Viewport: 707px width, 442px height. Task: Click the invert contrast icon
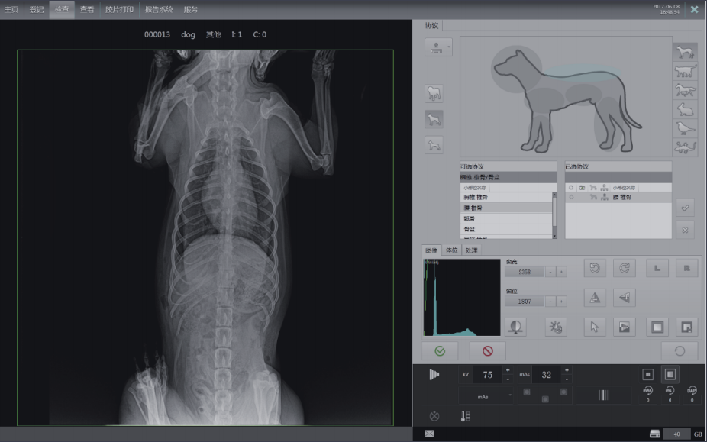(515, 327)
